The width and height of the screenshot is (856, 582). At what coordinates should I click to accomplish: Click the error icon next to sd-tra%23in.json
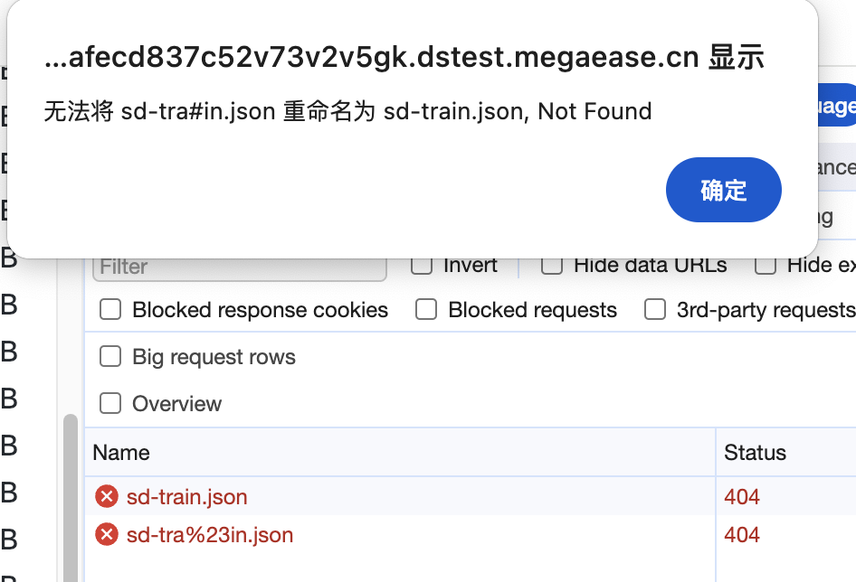point(107,535)
